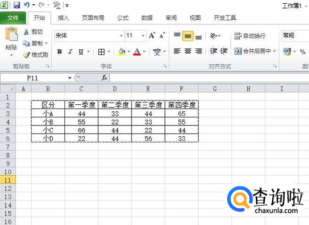Screen dimensions: 309x225
Task: Select the cell containing 小C
Action: click(x=48, y=130)
